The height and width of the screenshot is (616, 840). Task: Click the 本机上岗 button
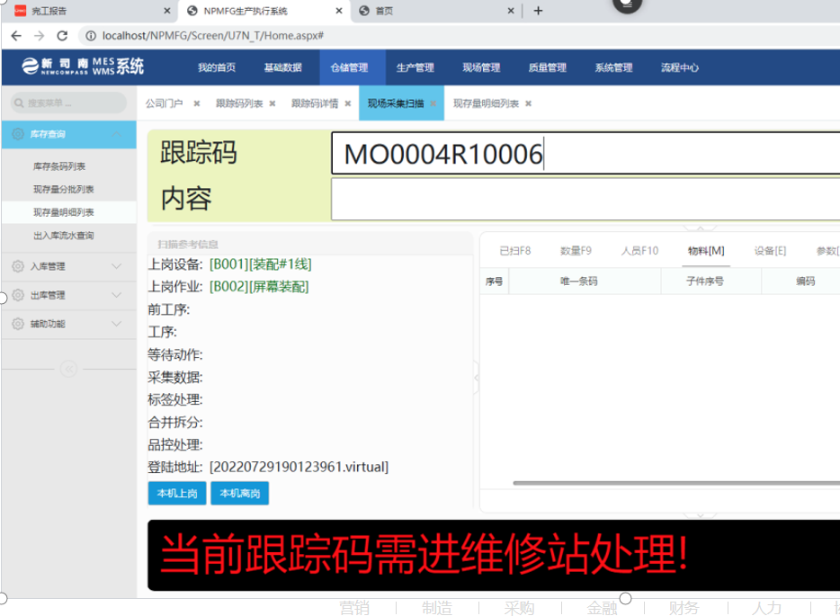(x=176, y=494)
